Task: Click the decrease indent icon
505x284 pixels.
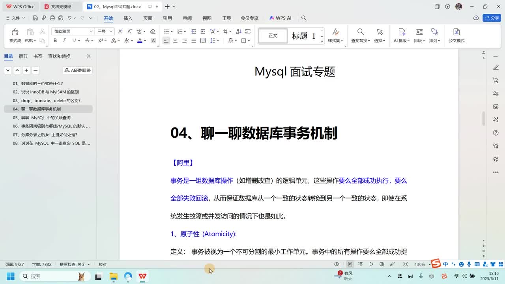Action: tap(193, 31)
